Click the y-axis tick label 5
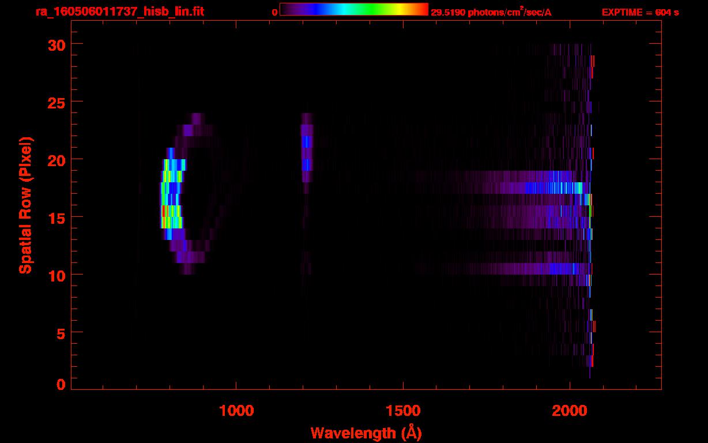Screen dimensions: 708x443 (61, 333)
